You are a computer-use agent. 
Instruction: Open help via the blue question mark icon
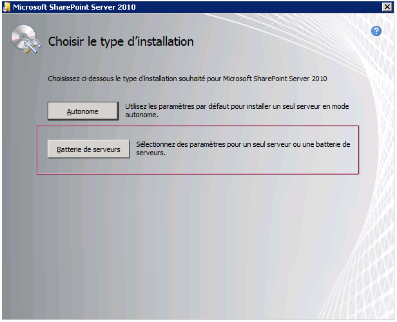(x=376, y=31)
